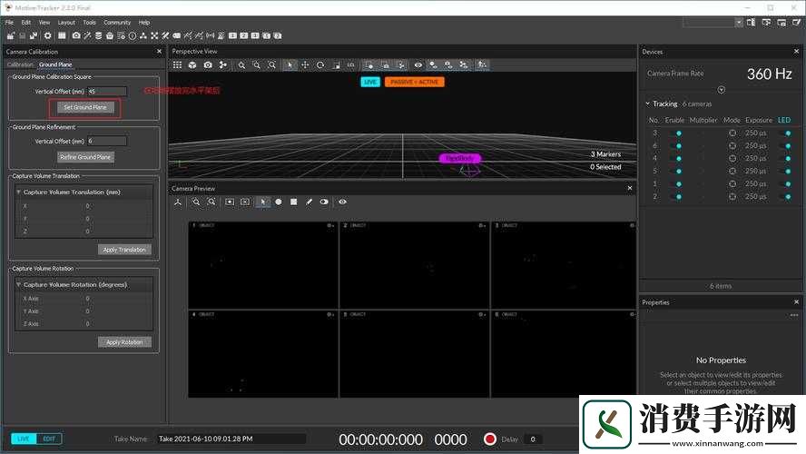806x454 pixels.
Task: Select the translate (move) tool in Perspective View
Action: 305,65
